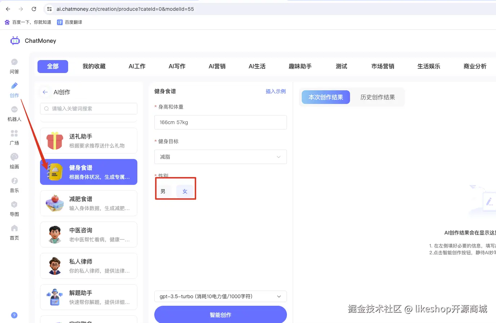Open the 送礼助手 card title
The image size is (496, 323).
tap(81, 136)
